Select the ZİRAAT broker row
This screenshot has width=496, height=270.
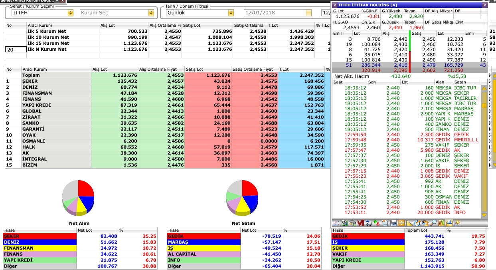click(x=168, y=117)
